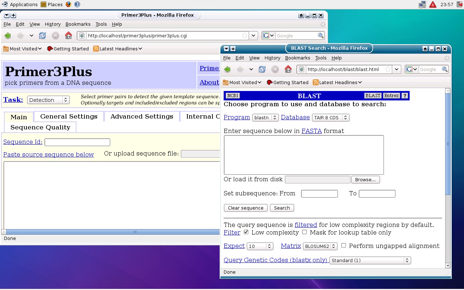Open File menu in Primer3Plus window

[x=7, y=24]
